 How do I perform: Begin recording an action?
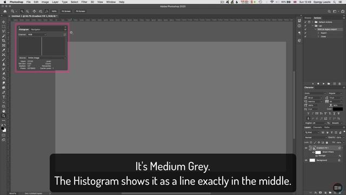(318, 84)
